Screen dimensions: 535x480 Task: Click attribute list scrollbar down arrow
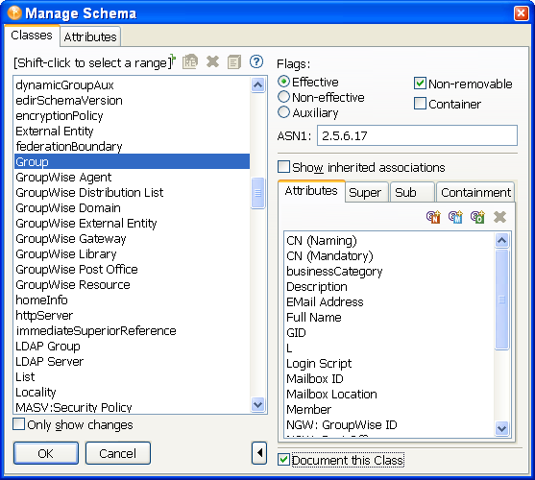[x=502, y=428]
